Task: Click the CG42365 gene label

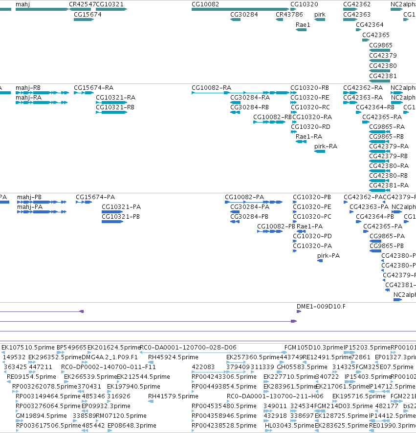Action: pyautogui.click(x=376, y=35)
